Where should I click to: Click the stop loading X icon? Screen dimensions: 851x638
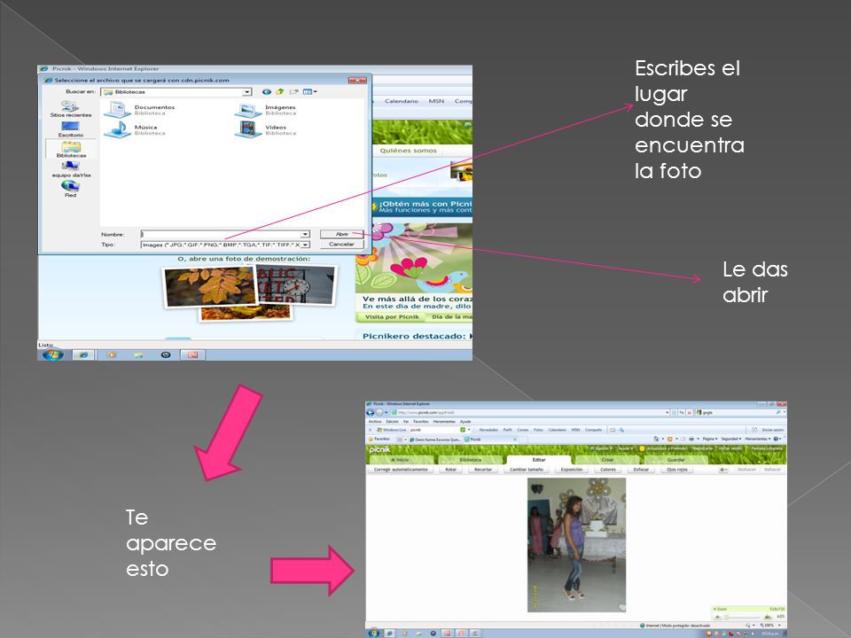pyautogui.click(x=690, y=412)
